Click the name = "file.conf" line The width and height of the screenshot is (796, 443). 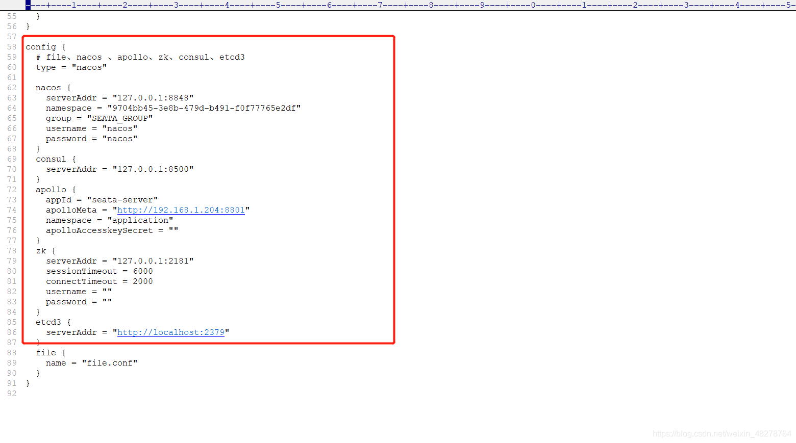click(92, 363)
